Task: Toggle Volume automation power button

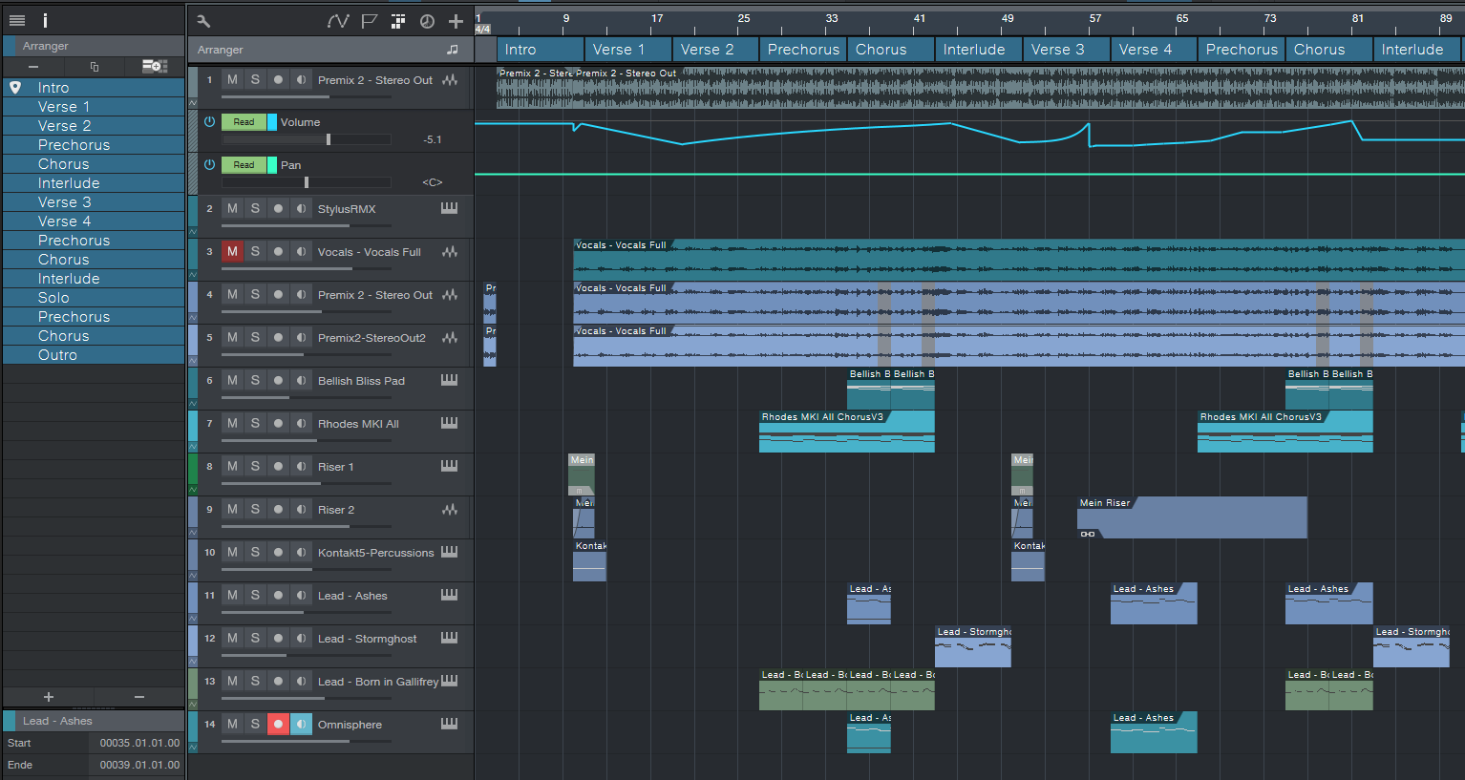Action: 209,122
